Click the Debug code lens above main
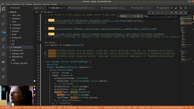The image size is (194, 109). click(52, 42)
